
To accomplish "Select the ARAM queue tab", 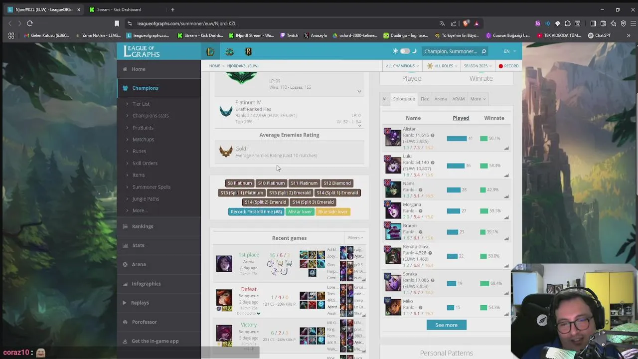I will pyautogui.click(x=459, y=99).
